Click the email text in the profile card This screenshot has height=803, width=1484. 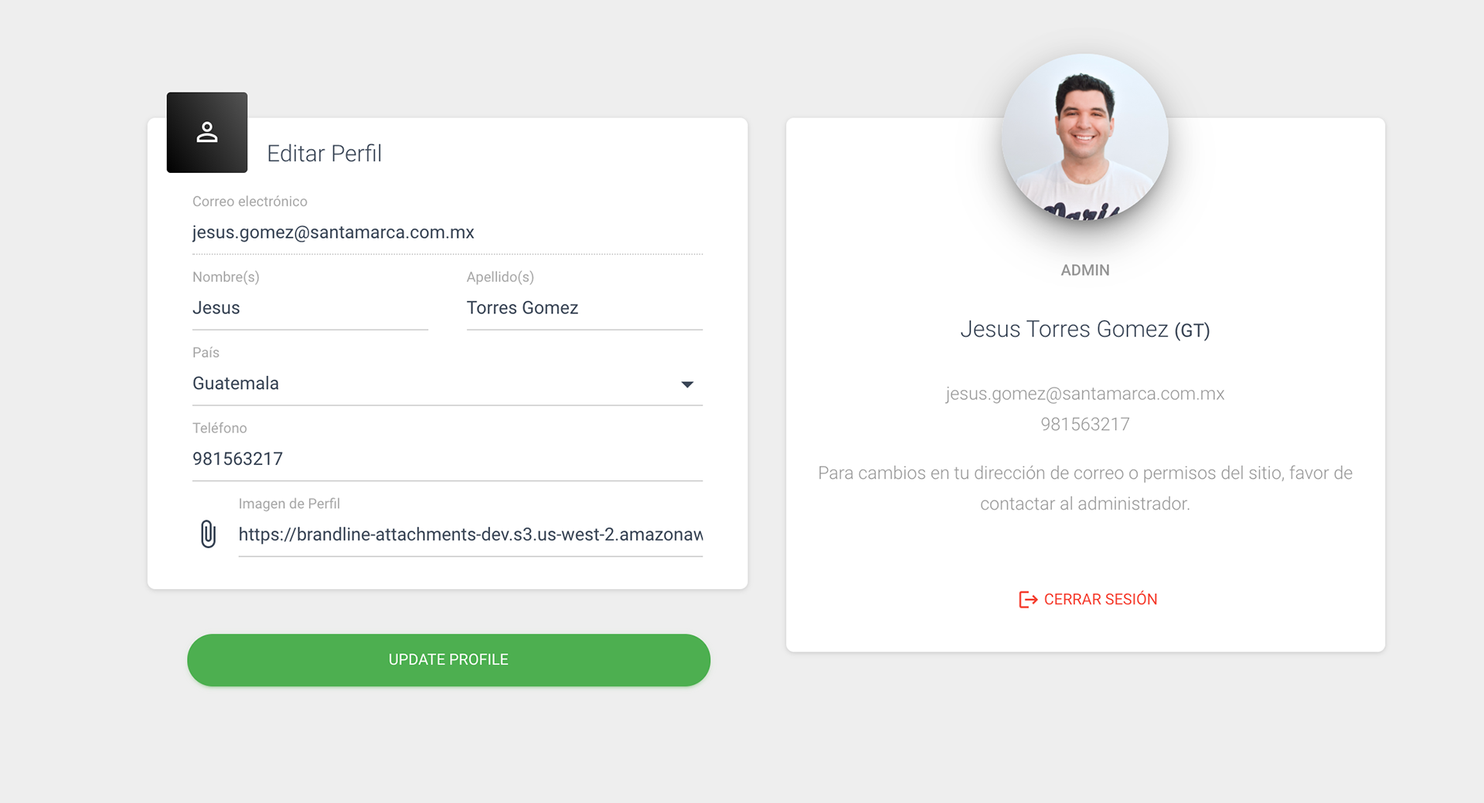1085,394
